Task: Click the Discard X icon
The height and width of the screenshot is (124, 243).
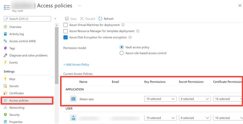Action: pos(82,19)
